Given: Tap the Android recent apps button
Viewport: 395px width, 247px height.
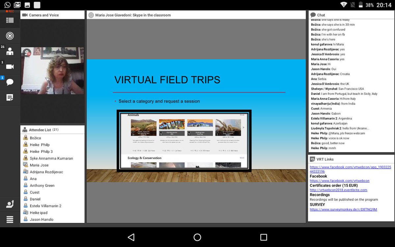Looking at the screenshot, I should [263, 237].
